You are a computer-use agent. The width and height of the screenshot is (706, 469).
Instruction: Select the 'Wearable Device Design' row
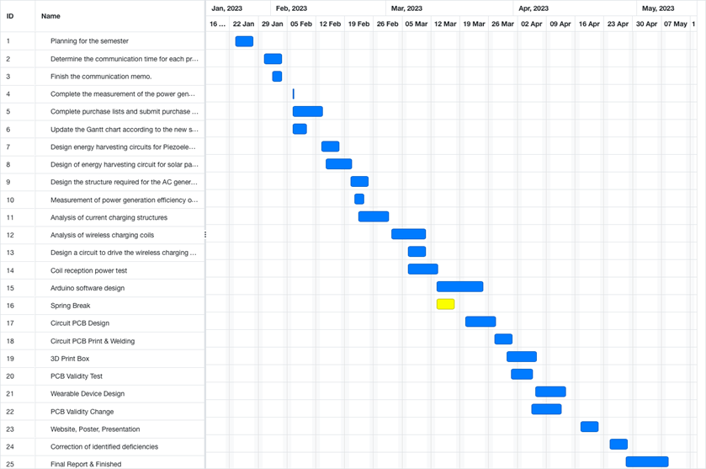pyautogui.click(x=88, y=394)
